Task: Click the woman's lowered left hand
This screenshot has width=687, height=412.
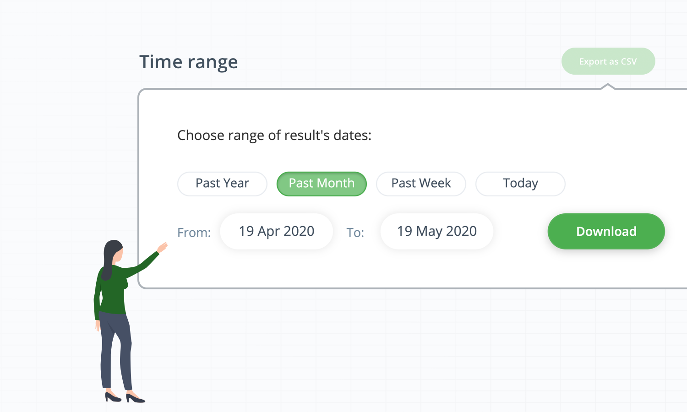Action: click(98, 325)
